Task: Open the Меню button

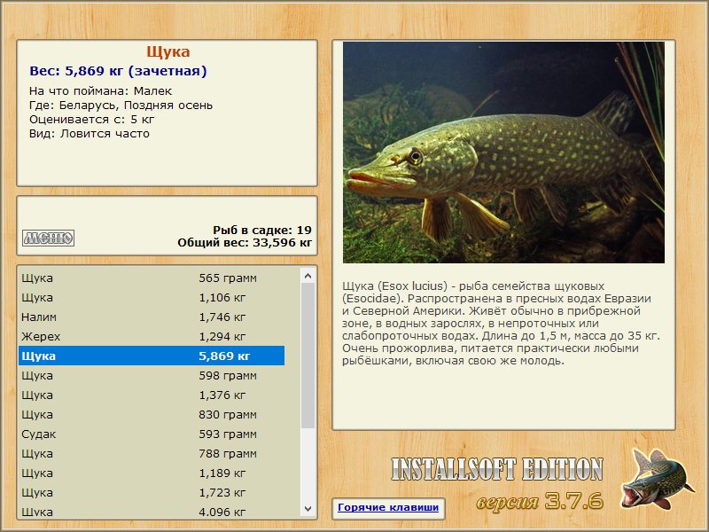Action: pyautogui.click(x=49, y=238)
